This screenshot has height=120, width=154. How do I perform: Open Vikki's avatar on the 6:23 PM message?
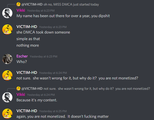coord(7,13)
